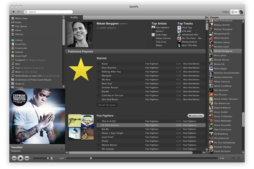
Task: Open the Radio section icon in sidebar
Action: click(13, 22)
